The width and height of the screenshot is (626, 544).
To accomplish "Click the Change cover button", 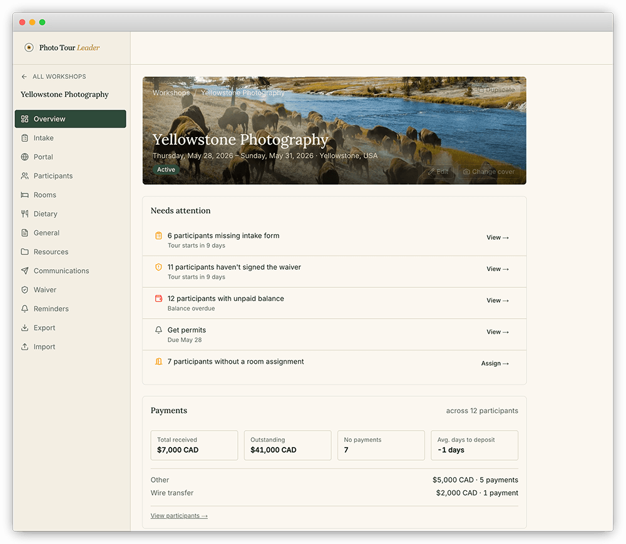I will (489, 172).
